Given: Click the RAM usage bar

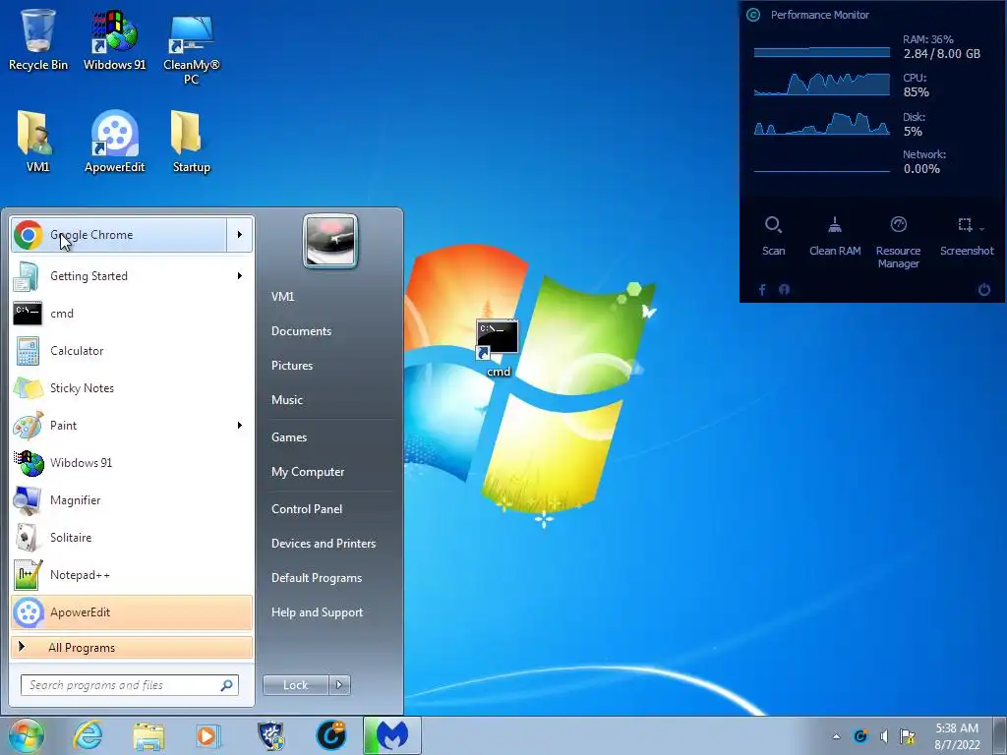Looking at the screenshot, I should tap(822, 53).
